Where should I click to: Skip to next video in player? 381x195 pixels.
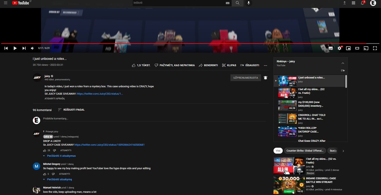[24, 48]
